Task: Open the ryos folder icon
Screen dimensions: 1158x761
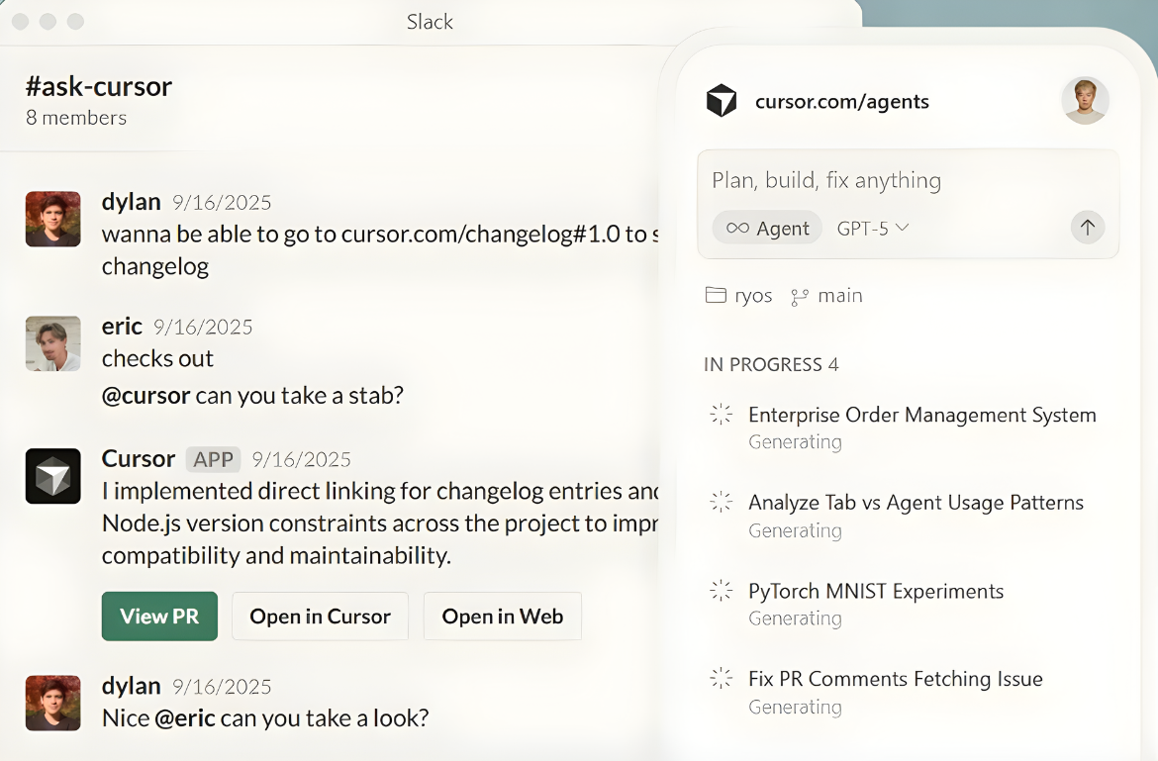Action: point(715,294)
